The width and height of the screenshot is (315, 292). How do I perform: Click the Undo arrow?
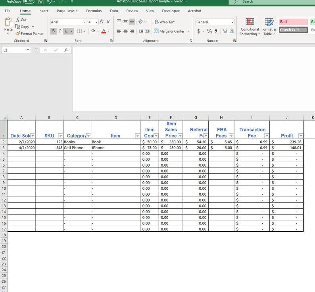(x=49, y=2)
